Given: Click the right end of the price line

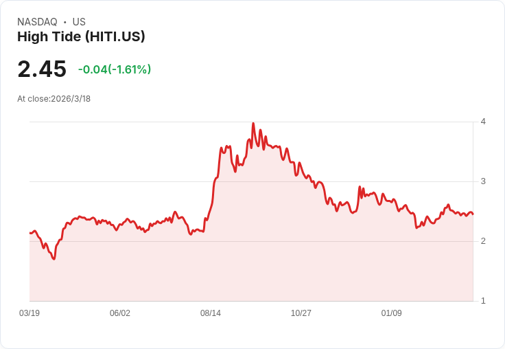Looking at the screenshot, I should [x=473, y=214].
